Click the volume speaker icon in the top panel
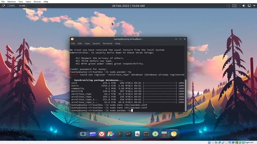This screenshot has width=257, height=144. click(244, 6)
